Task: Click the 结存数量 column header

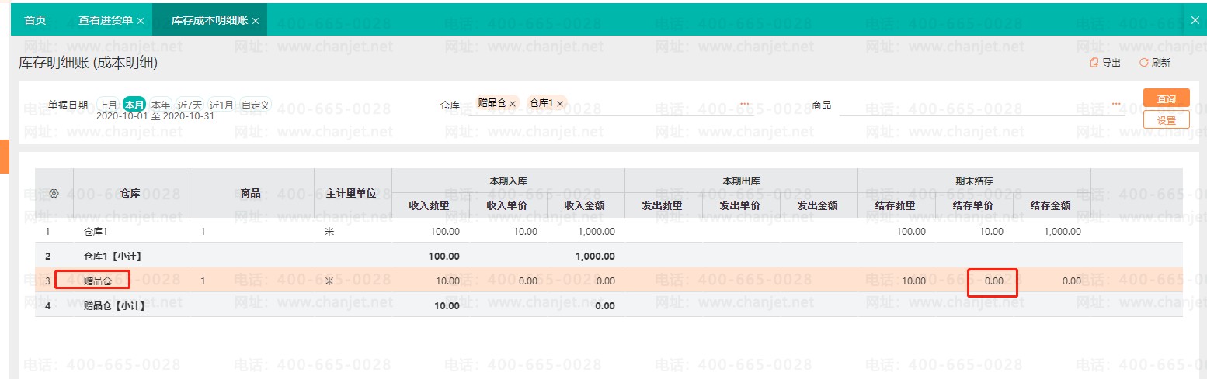Action: [896, 205]
